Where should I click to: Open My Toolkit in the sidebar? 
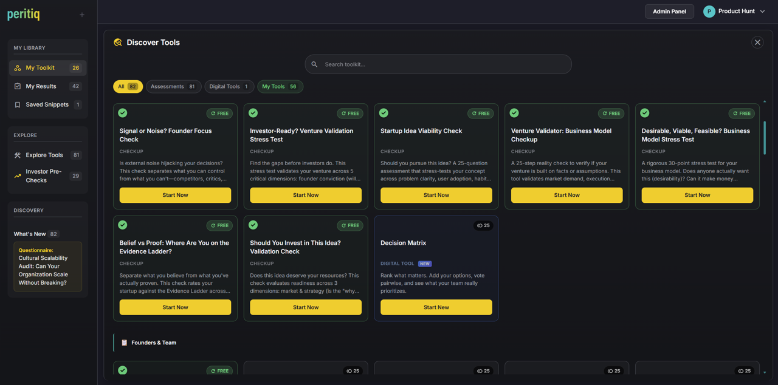tap(48, 68)
